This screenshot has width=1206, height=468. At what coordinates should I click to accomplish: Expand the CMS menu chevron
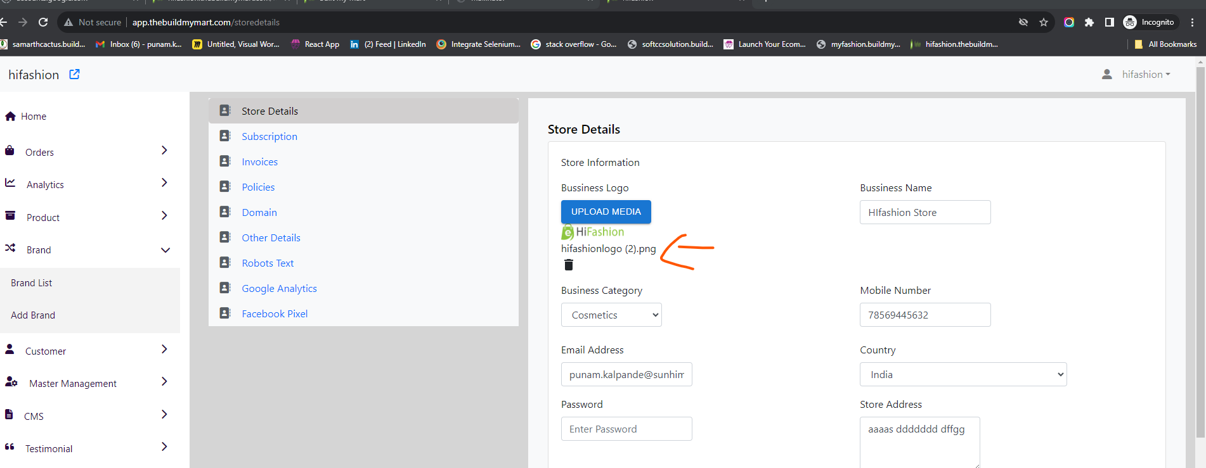point(164,414)
